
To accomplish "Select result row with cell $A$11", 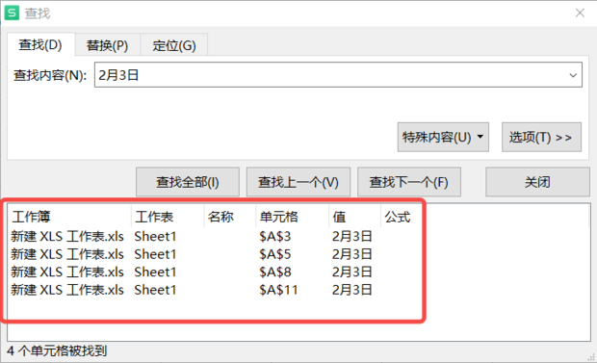I will [x=298, y=290].
